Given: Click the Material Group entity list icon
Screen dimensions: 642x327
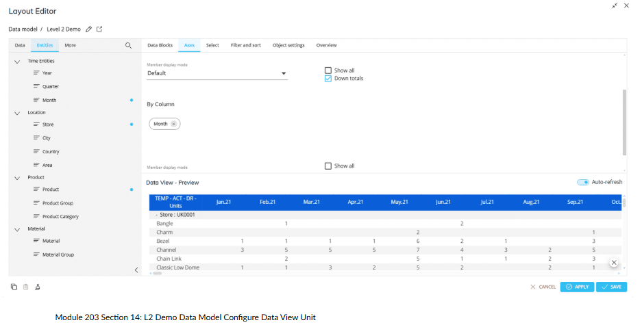Looking at the screenshot, I should tap(36, 254).
